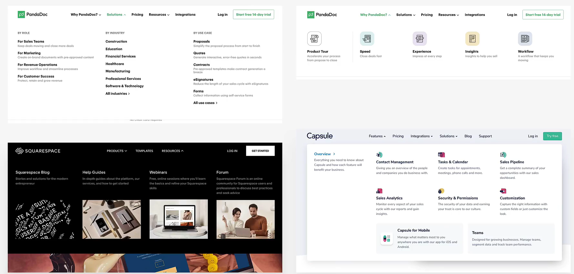Open the For Revenue Operations link
The width and height of the screenshot is (574, 274).
(37, 65)
